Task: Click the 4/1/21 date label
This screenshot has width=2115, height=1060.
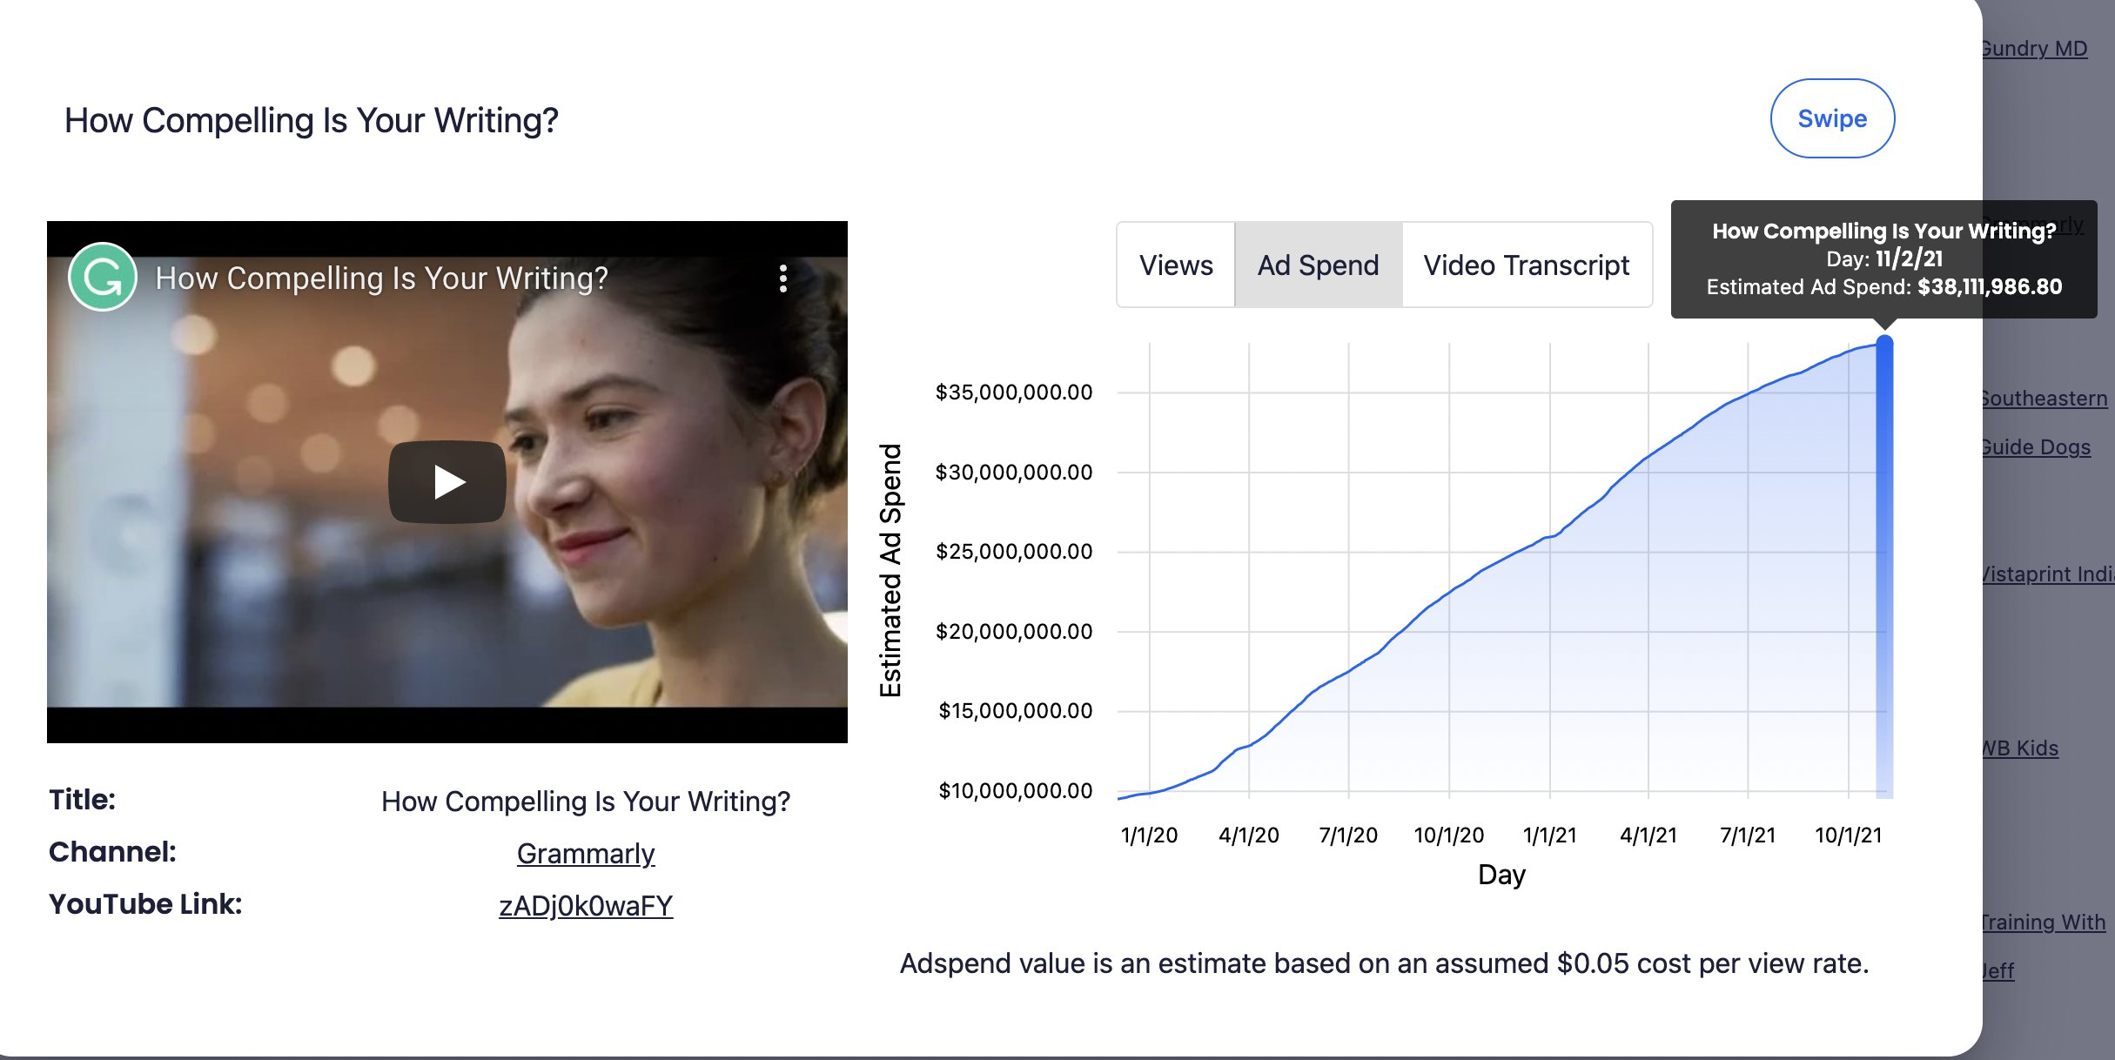Action: [1648, 835]
